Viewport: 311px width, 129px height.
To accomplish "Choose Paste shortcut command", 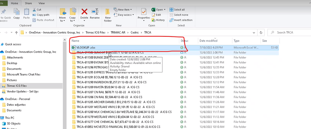I will click(x=43, y=20).
